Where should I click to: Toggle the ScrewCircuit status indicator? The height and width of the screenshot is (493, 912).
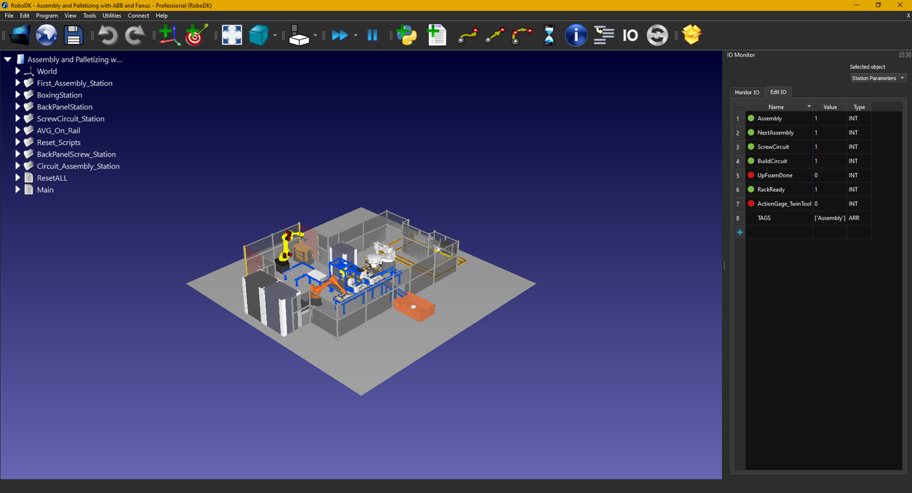pyautogui.click(x=751, y=147)
